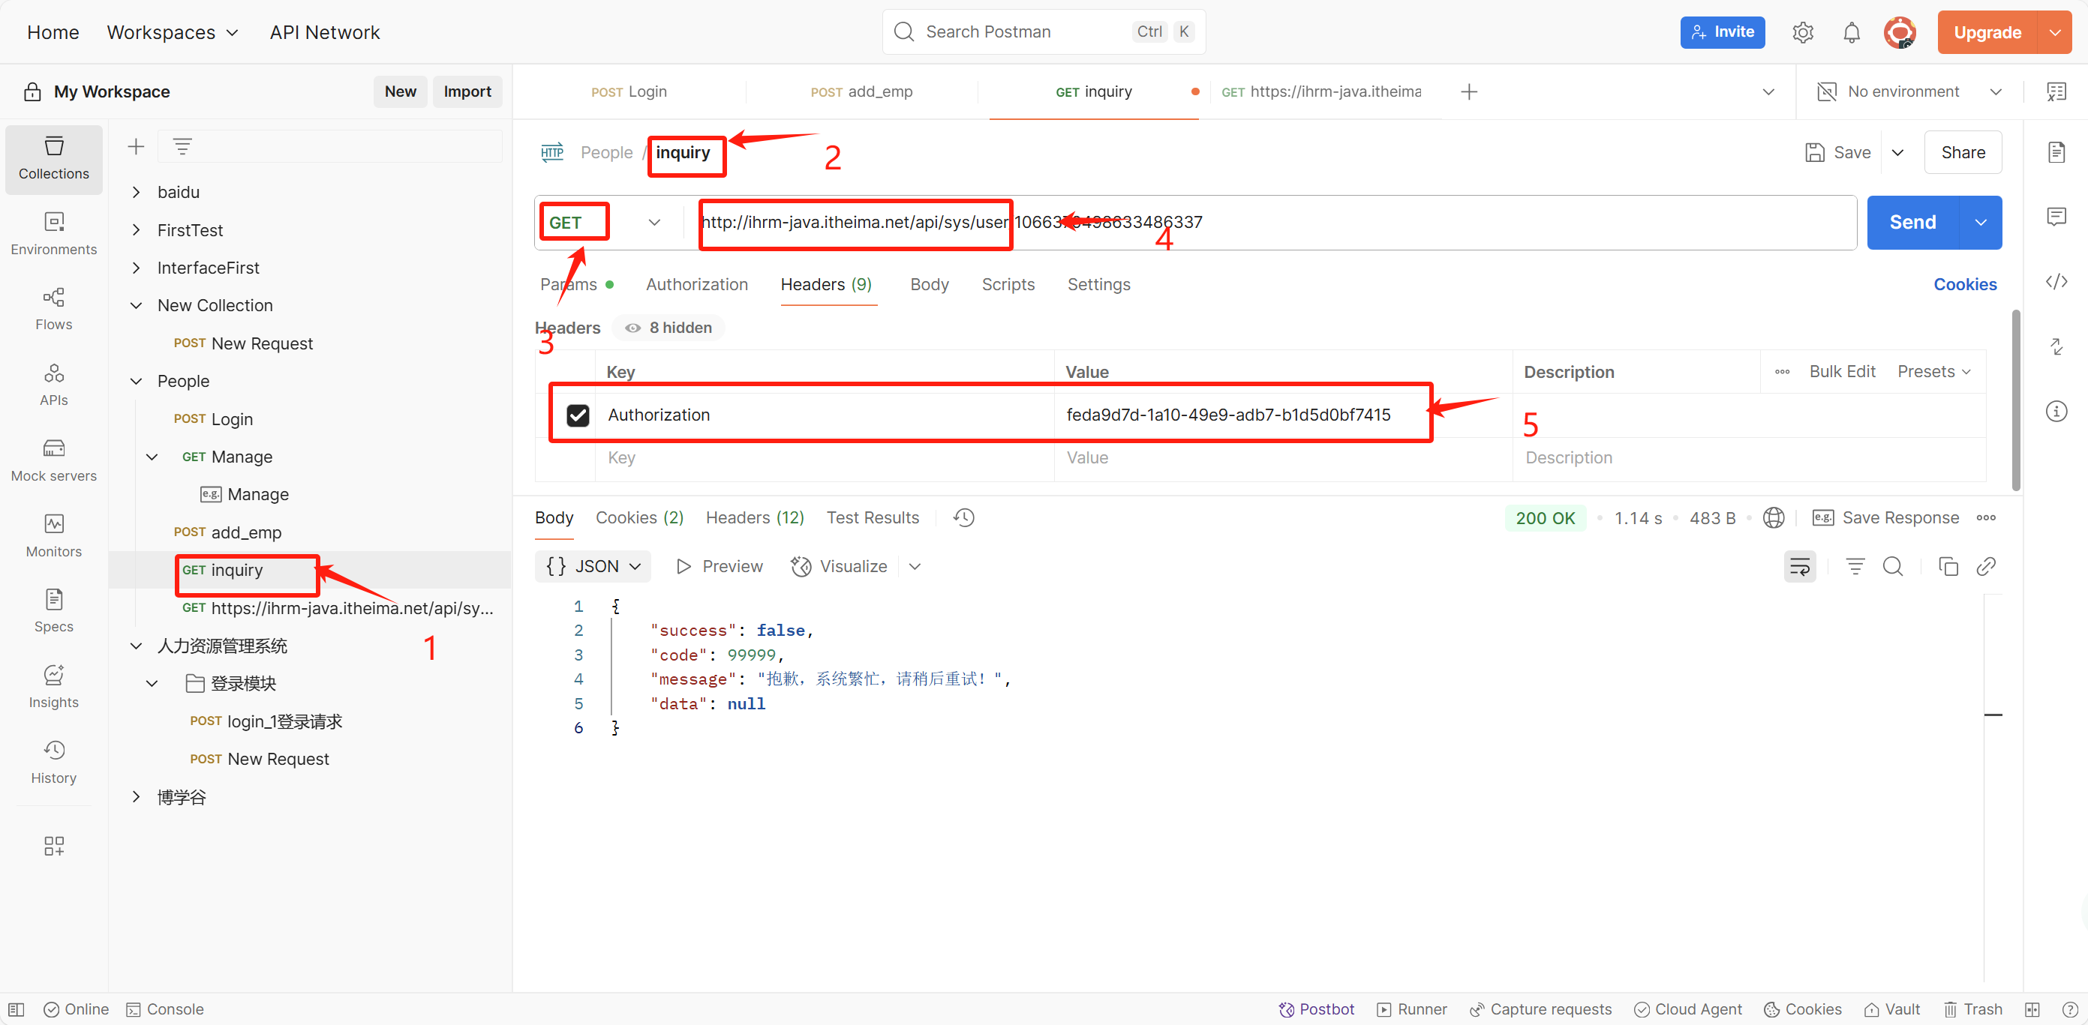Open the Monitors sidebar icon
2088x1025 pixels.
[53, 535]
